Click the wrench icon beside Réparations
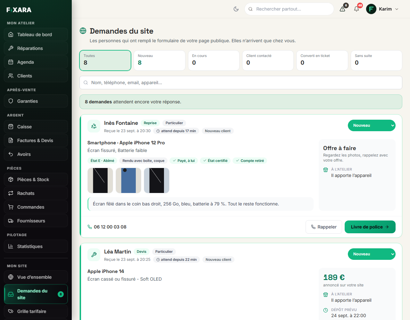The height and width of the screenshot is (320, 410). pos(11,48)
